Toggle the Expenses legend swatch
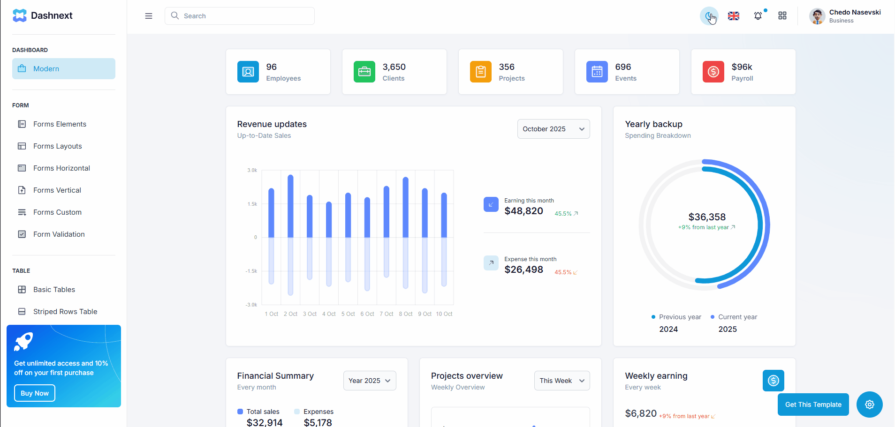The width and height of the screenshot is (895, 427). (297, 412)
